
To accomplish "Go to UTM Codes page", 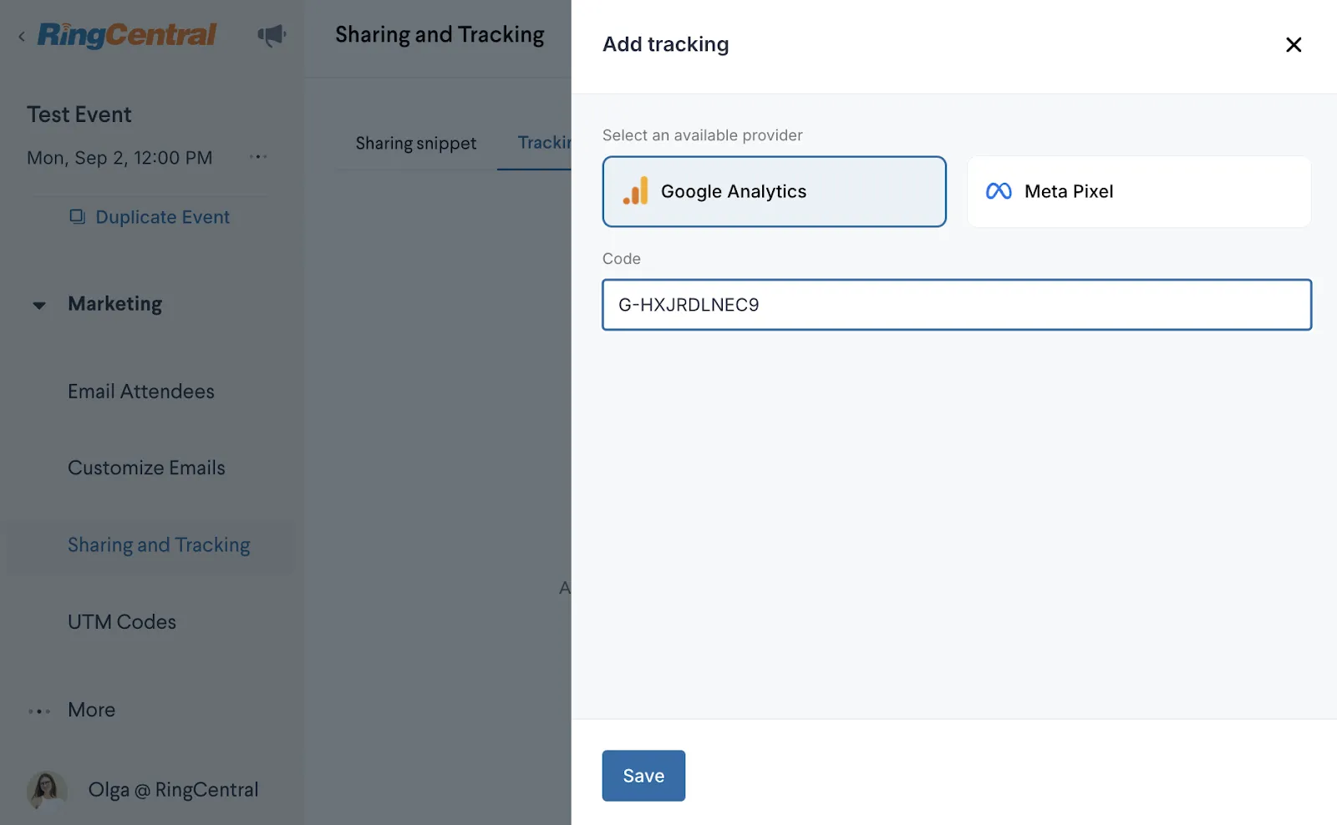I will tap(122, 622).
